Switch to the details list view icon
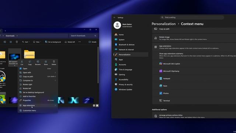 coord(94,105)
